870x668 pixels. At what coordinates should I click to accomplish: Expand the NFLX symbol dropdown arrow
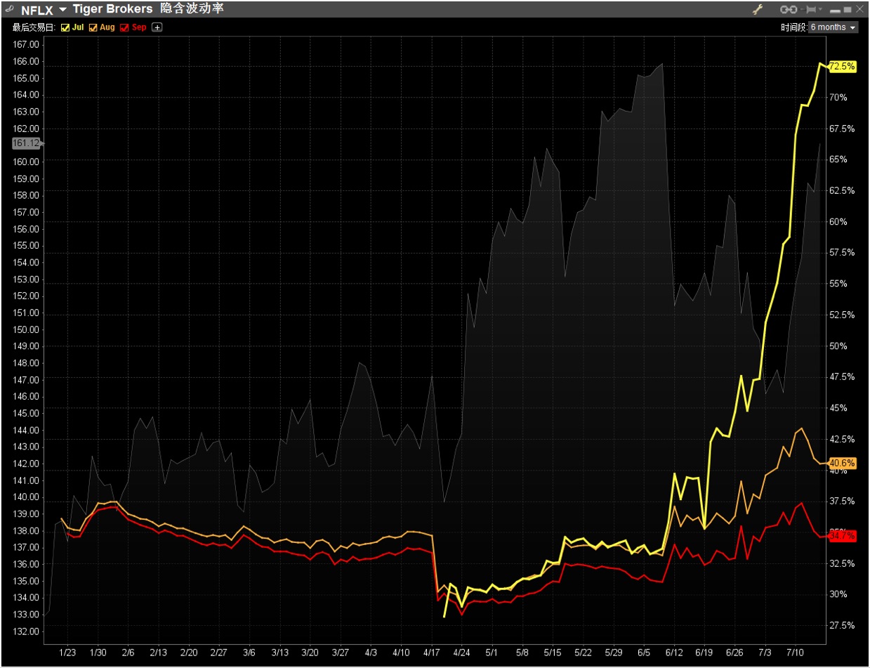pos(62,10)
